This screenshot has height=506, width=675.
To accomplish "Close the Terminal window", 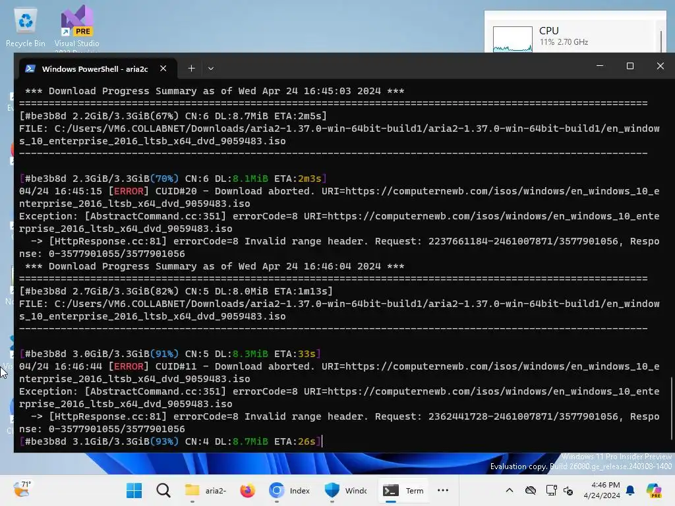I will (660, 66).
